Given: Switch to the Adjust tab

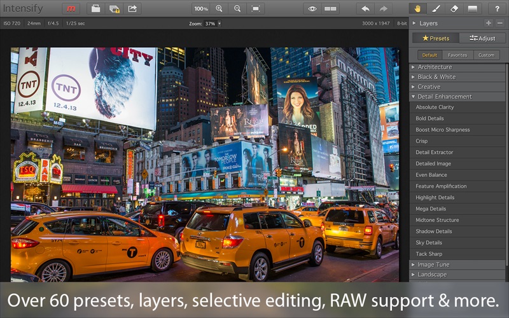Looking at the screenshot, I should 482,38.
